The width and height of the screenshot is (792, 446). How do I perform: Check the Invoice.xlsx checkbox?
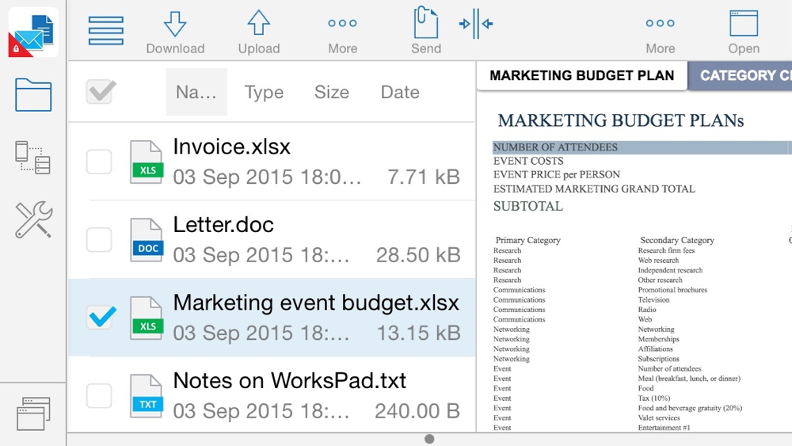pos(99,162)
